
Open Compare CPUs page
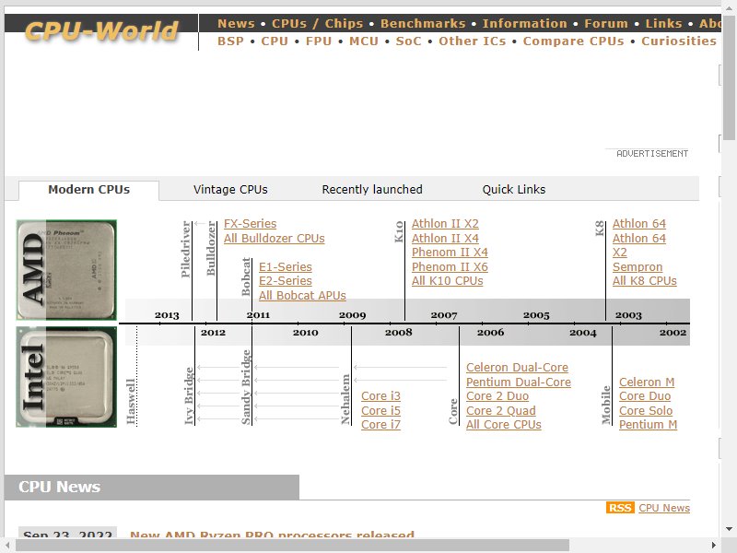pyautogui.click(x=573, y=41)
